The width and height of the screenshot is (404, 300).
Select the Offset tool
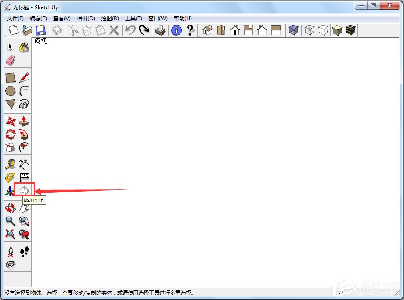tap(24, 148)
